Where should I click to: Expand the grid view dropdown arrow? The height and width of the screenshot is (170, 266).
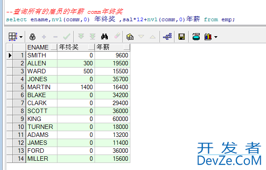coord(21,37)
